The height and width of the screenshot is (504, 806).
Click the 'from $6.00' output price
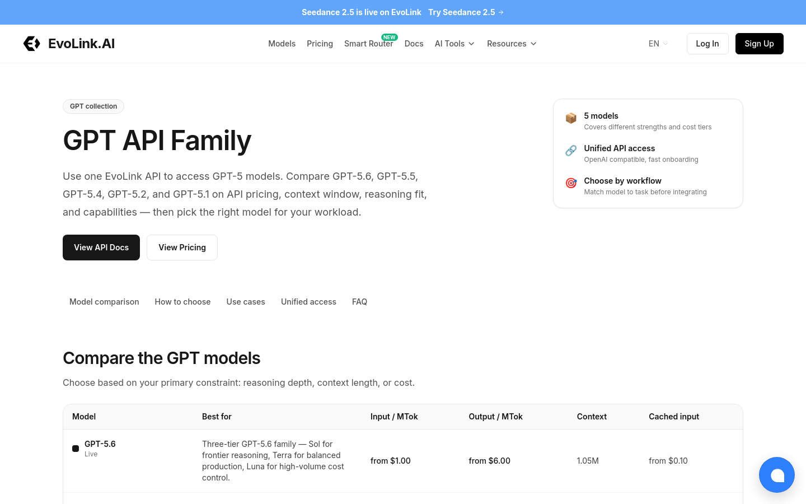pyautogui.click(x=490, y=461)
